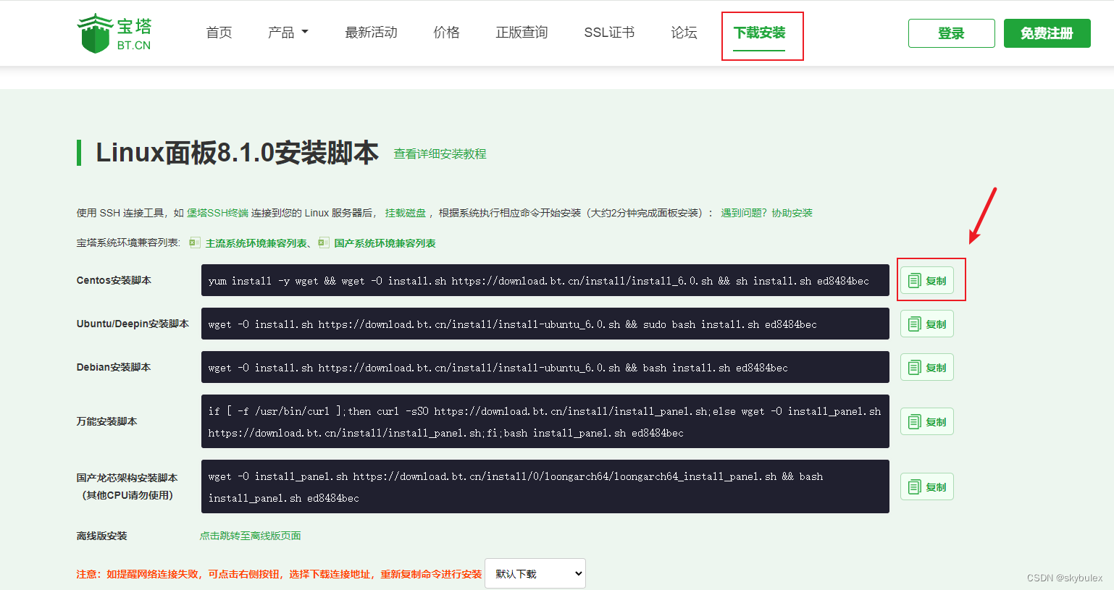Click the 万能安装脚本 label

click(106, 421)
